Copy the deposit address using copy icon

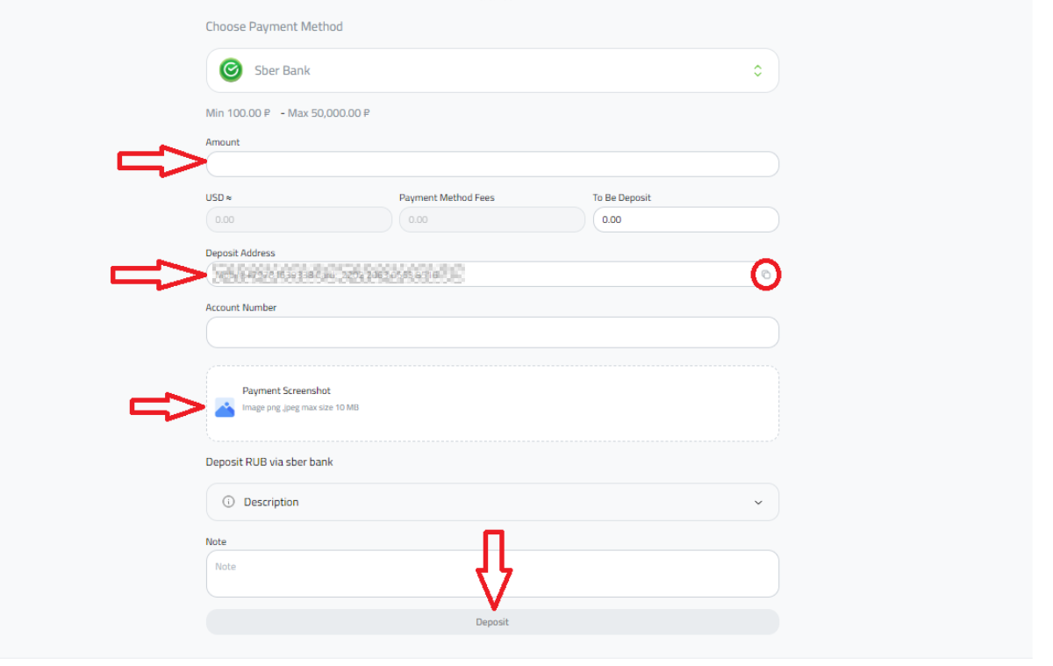tap(766, 276)
